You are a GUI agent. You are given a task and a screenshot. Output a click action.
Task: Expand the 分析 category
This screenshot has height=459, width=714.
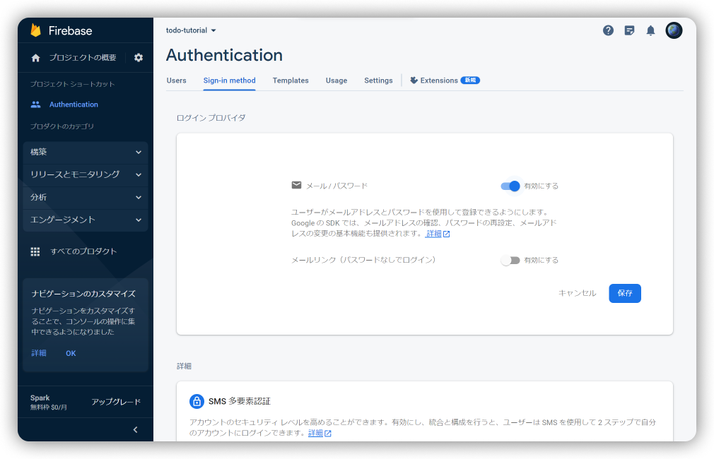86,198
